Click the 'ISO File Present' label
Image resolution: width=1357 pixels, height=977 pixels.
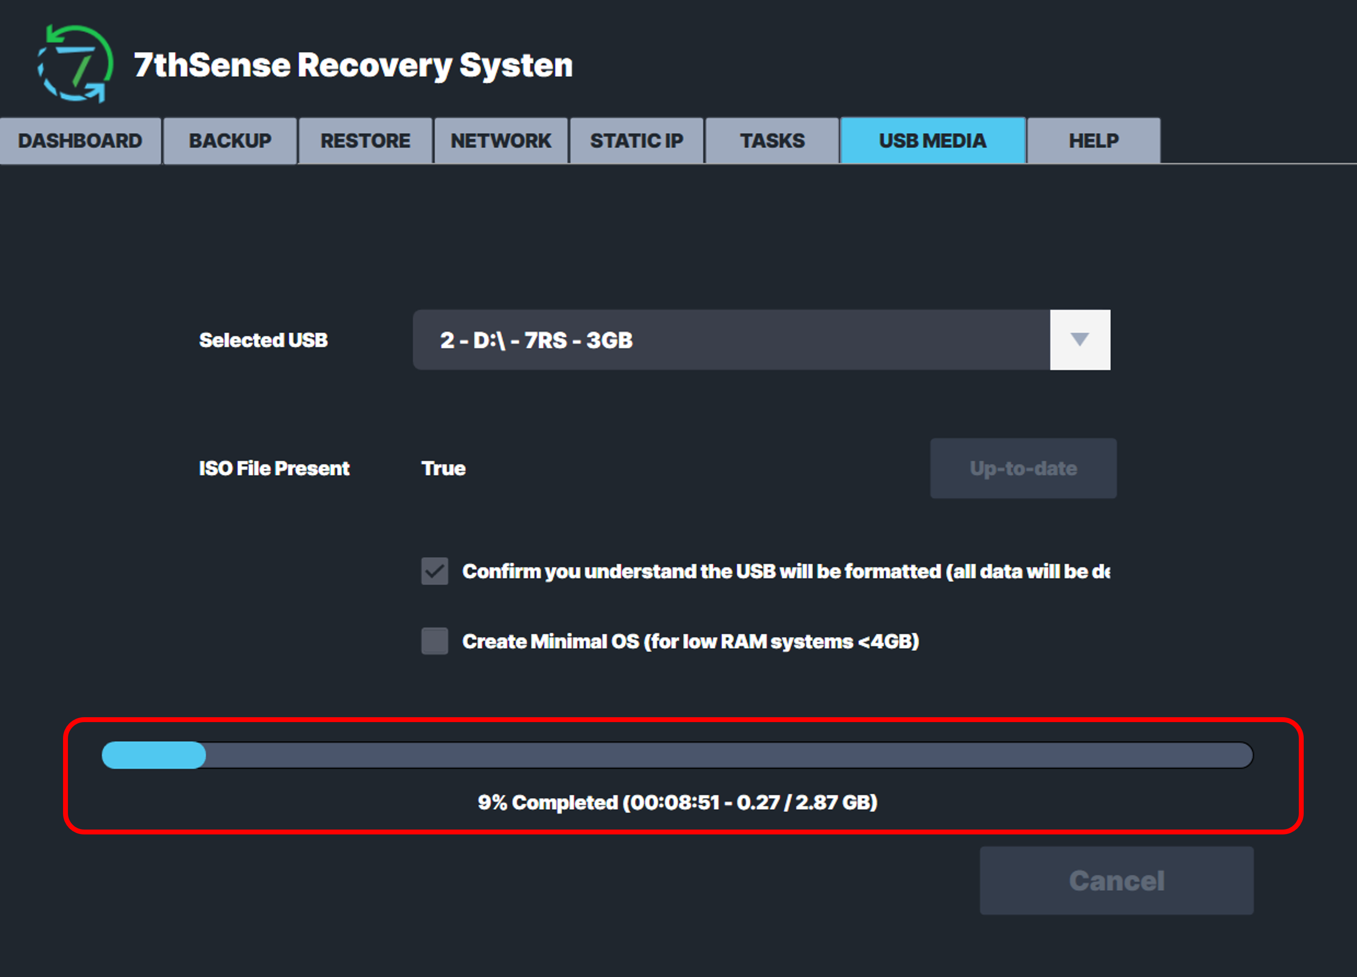pyautogui.click(x=274, y=469)
